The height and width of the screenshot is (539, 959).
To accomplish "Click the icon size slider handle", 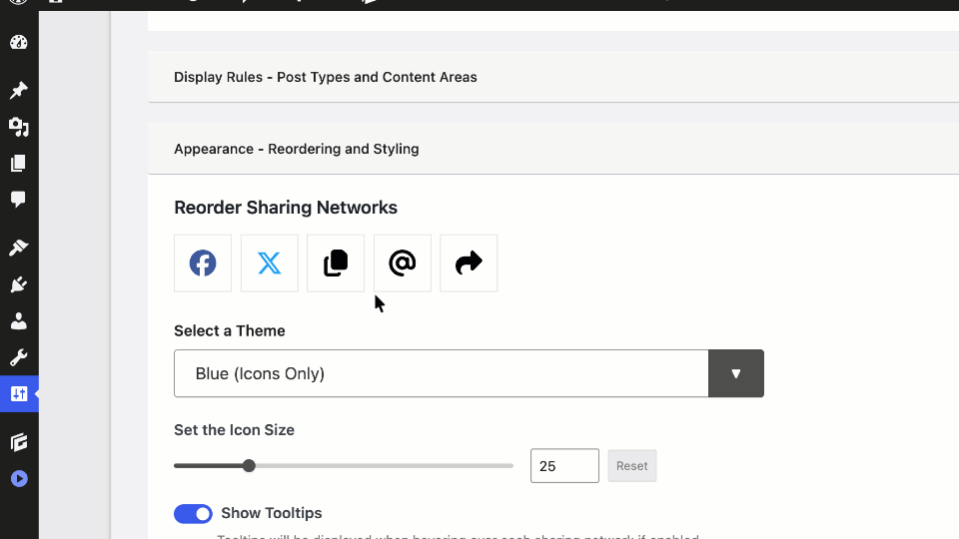I will (249, 465).
